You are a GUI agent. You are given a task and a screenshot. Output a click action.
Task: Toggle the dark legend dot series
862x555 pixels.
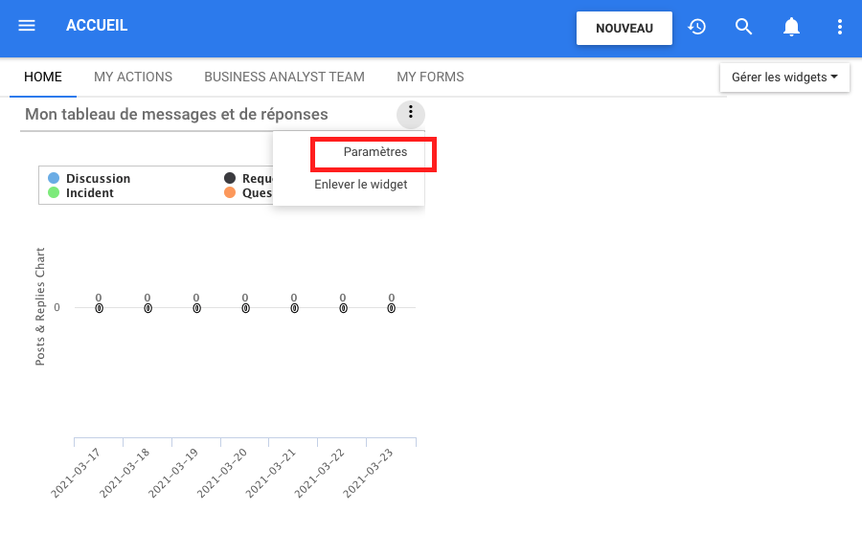230,179
